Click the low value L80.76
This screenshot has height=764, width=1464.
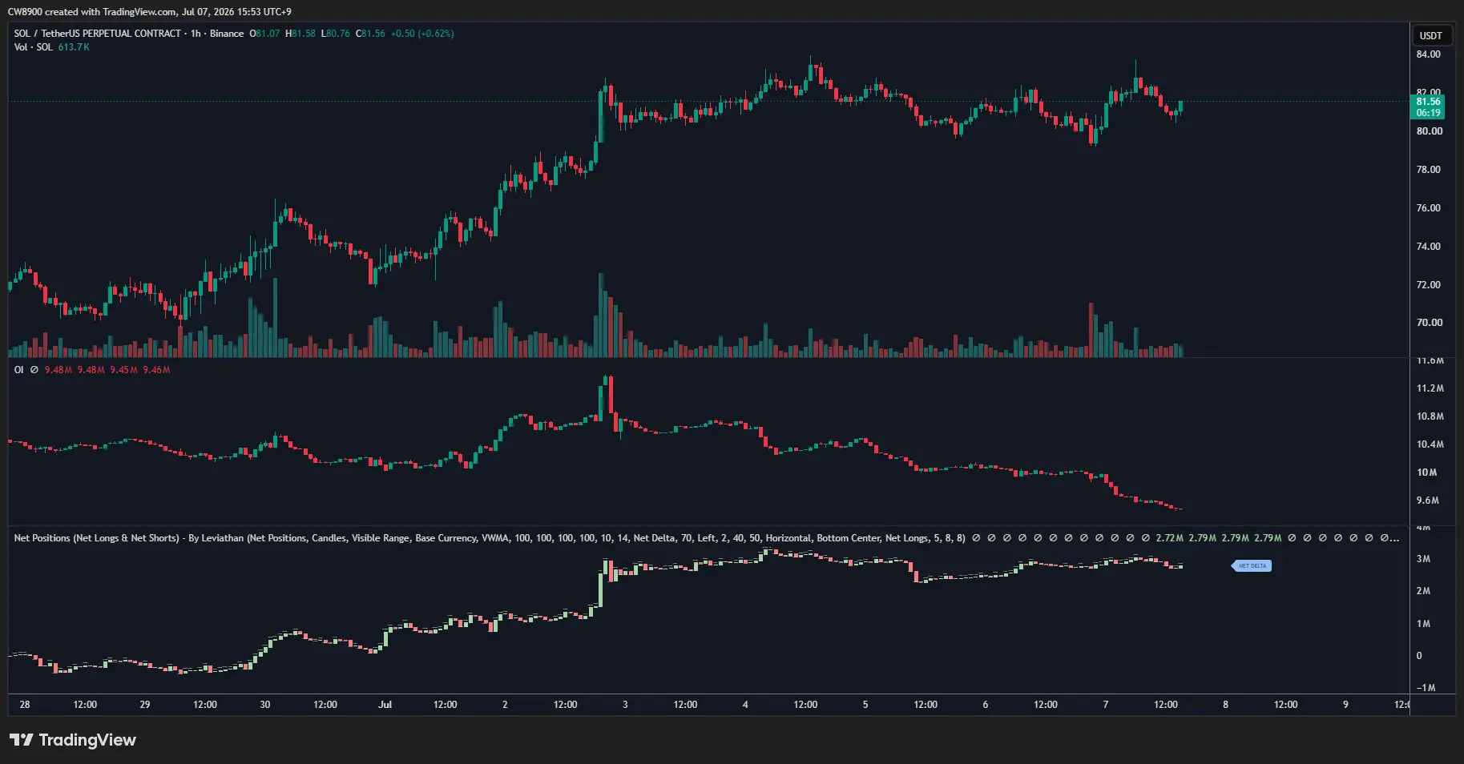pos(336,34)
